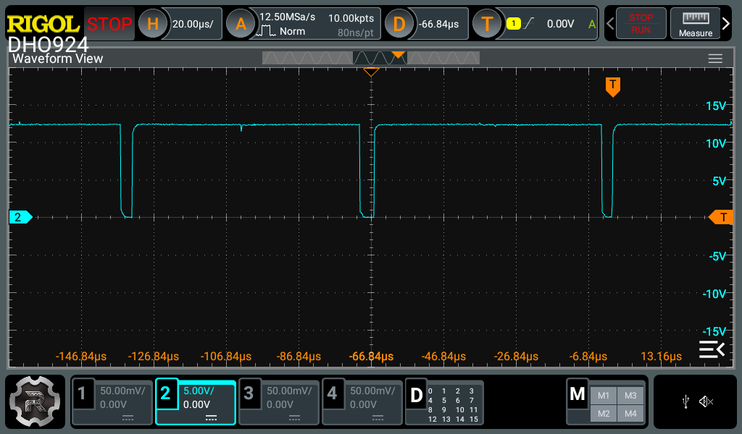This screenshot has width=742, height=434.
Task: Open the Acquisition A settings icon
Action: point(241,24)
